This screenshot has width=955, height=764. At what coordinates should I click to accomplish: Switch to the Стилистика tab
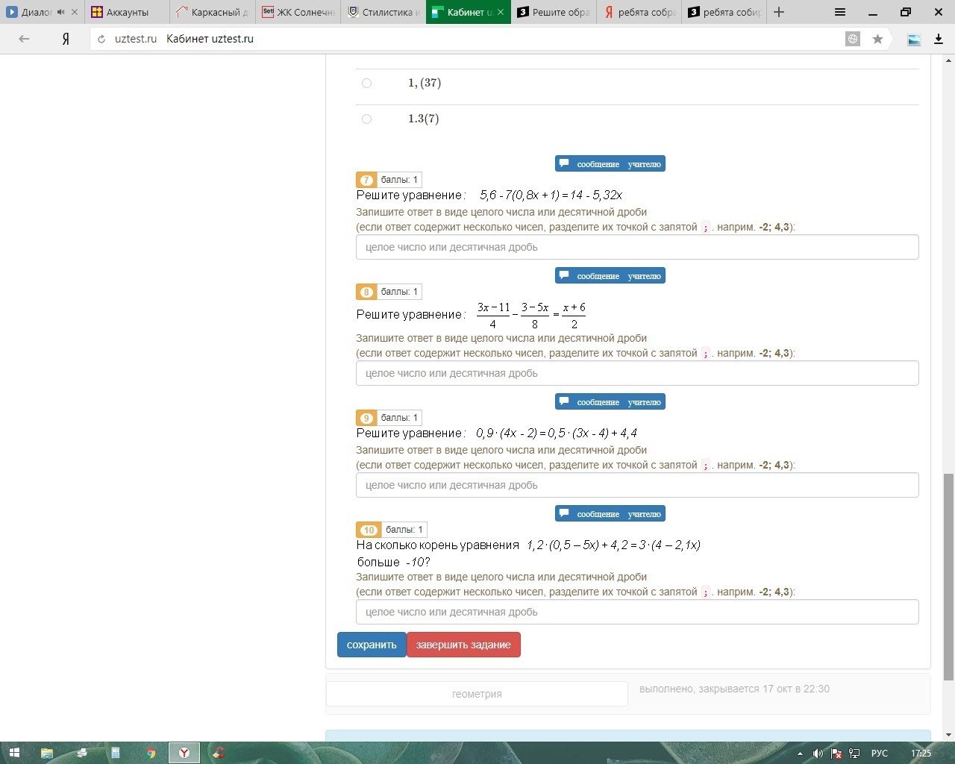pyautogui.click(x=382, y=12)
